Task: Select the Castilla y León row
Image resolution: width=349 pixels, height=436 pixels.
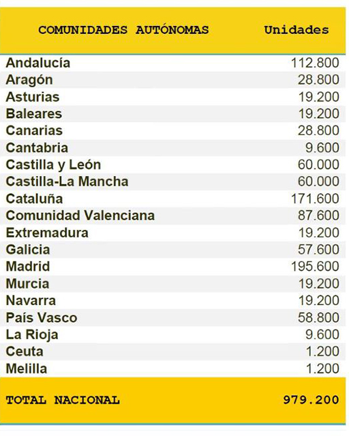Action: pyautogui.click(x=172, y=165)
